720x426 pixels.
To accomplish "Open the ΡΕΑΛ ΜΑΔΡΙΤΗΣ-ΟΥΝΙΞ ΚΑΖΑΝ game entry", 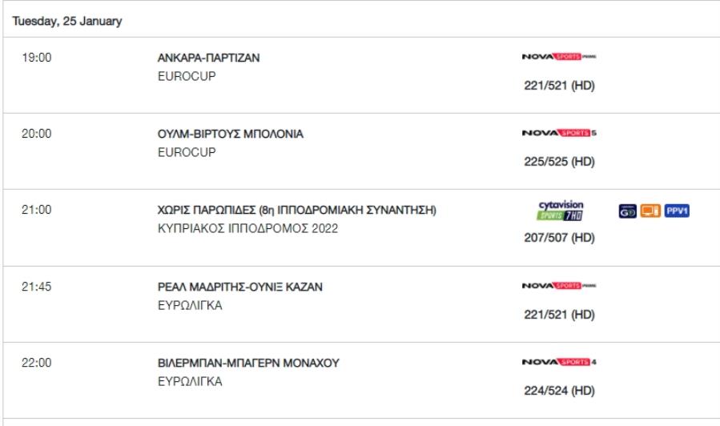I will tap(240, 287).
